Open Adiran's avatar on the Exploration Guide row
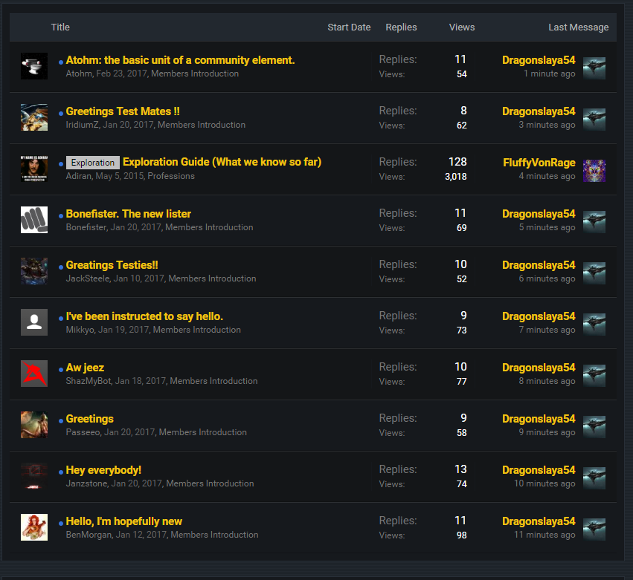633x580 pixels. coord(34,169)
